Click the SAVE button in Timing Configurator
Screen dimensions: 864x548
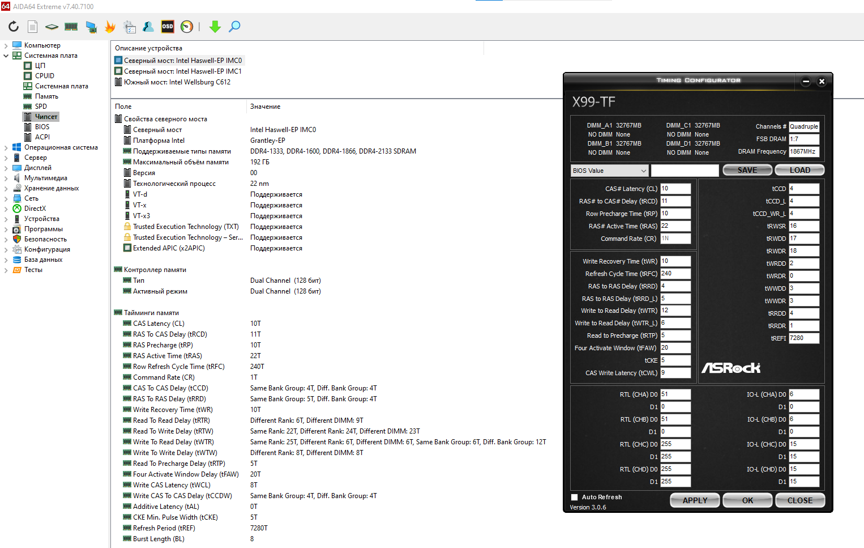point(747,170)
